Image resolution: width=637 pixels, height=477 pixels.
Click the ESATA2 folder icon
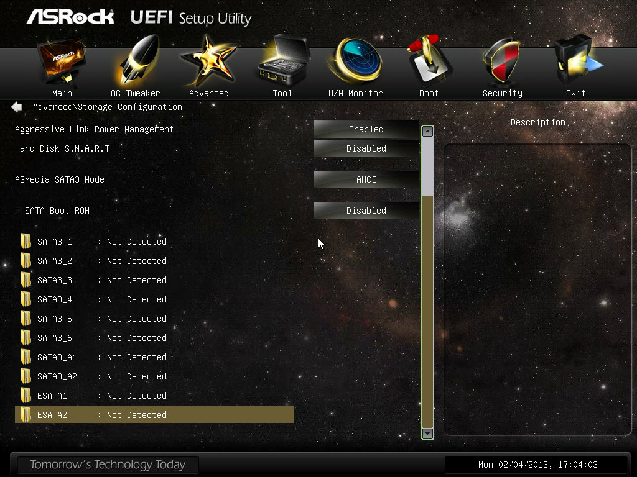[26, 414]
